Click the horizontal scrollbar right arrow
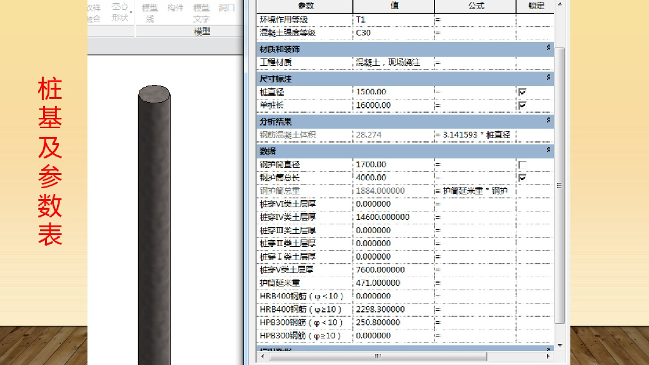The height and width of the screenshot is (365, 649). click(x=548, y=356)
